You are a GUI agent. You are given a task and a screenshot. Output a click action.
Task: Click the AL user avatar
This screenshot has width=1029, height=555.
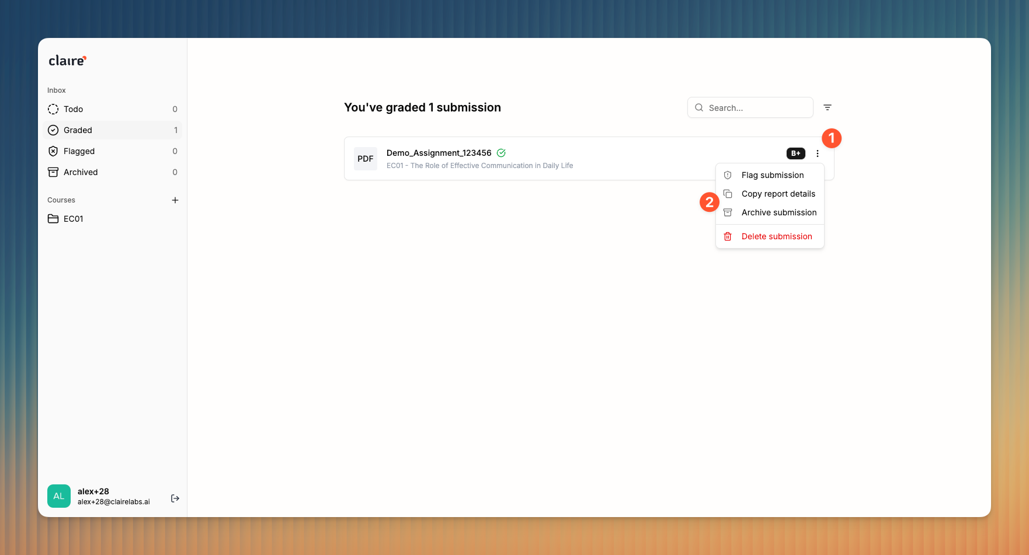59,496
